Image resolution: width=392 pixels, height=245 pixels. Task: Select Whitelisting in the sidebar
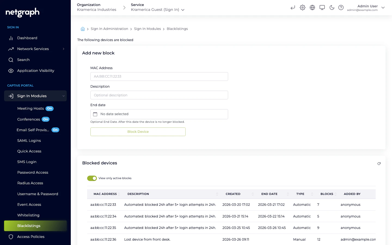(x=28, y=215)
